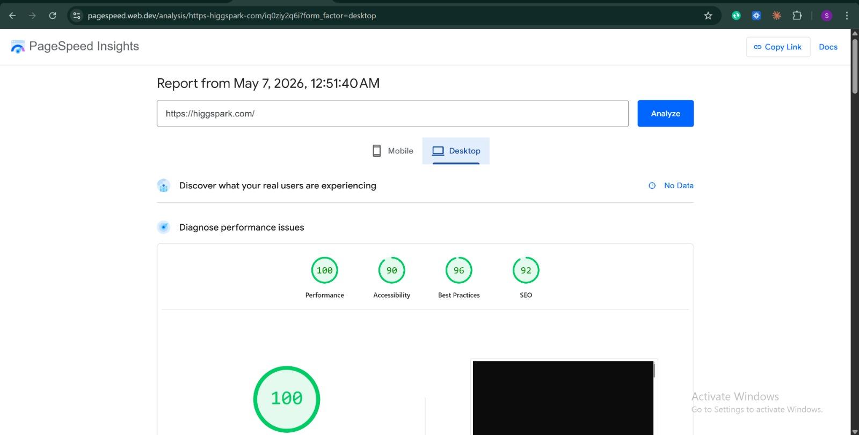The image size is (859, 435).
Task: Switch to the Mobile tab
Action: pos(392,151)
